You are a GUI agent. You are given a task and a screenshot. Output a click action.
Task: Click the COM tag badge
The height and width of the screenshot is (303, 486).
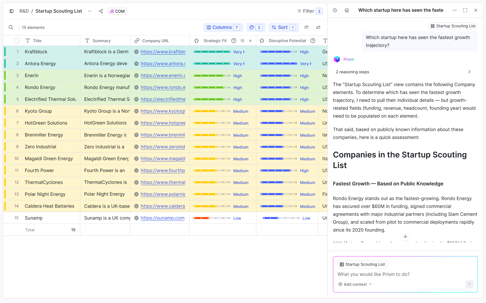coord(118,11)
